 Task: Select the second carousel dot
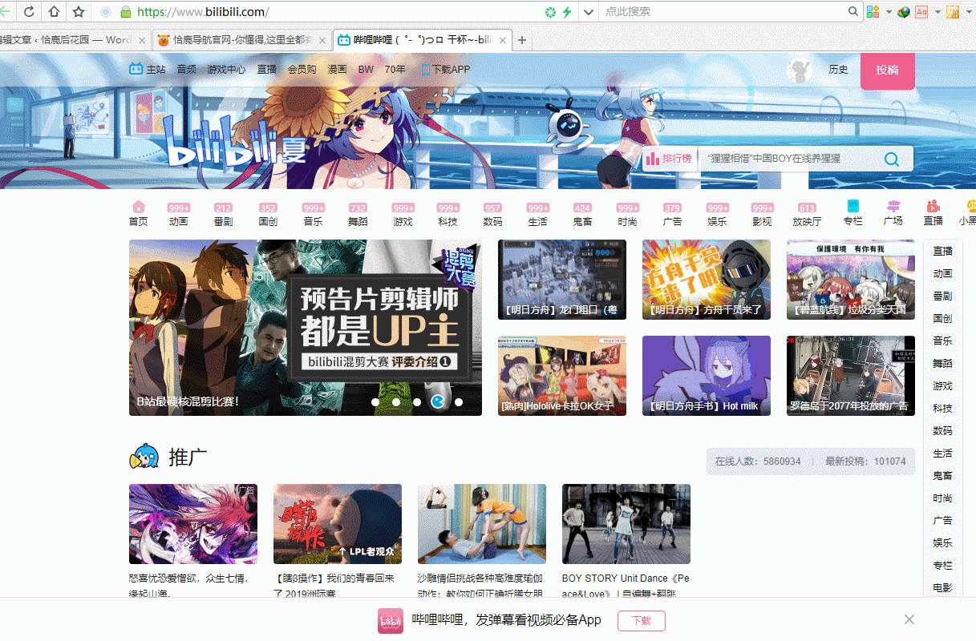point(396,401)
